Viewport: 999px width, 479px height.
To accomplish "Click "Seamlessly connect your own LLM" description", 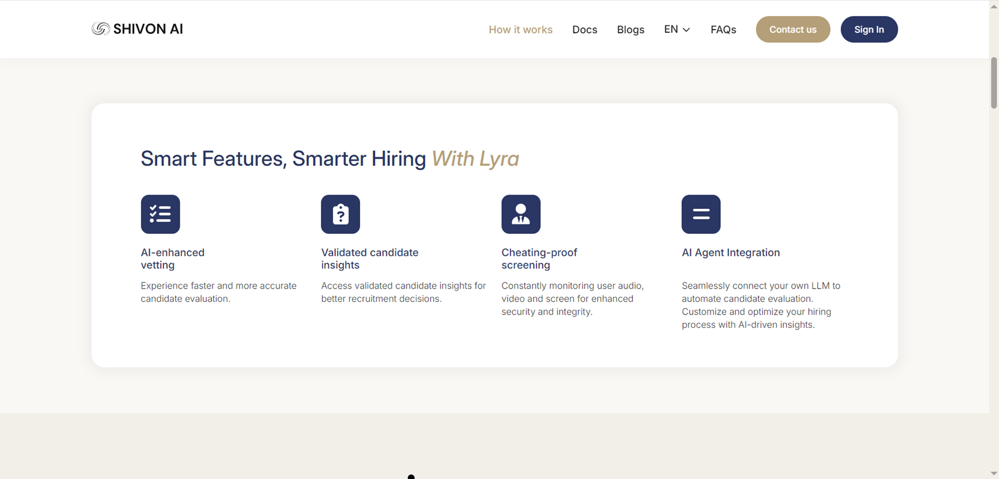I will click(761, 305).
